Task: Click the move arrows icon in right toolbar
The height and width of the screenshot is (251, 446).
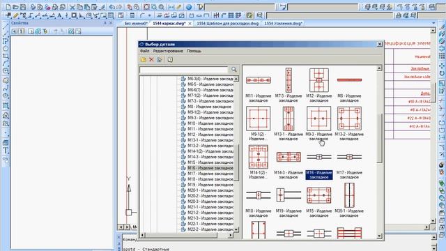Action: 441,66
